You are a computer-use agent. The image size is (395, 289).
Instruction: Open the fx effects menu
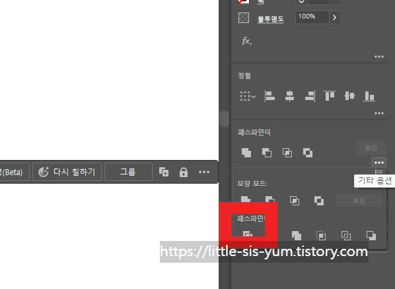pyautogui.click(x=246, y=41)
